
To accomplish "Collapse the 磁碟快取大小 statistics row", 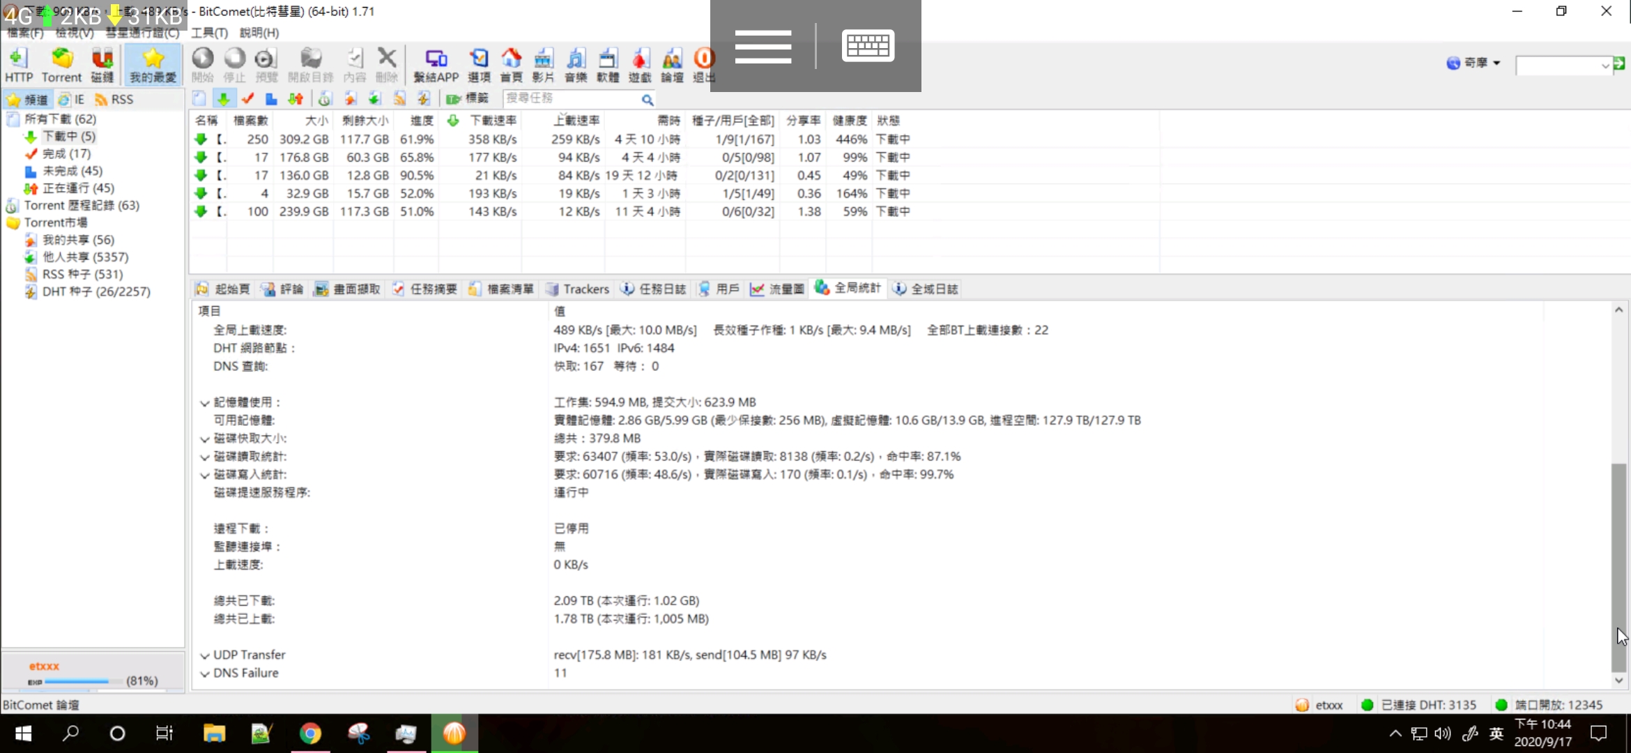I will coord(204,439).
